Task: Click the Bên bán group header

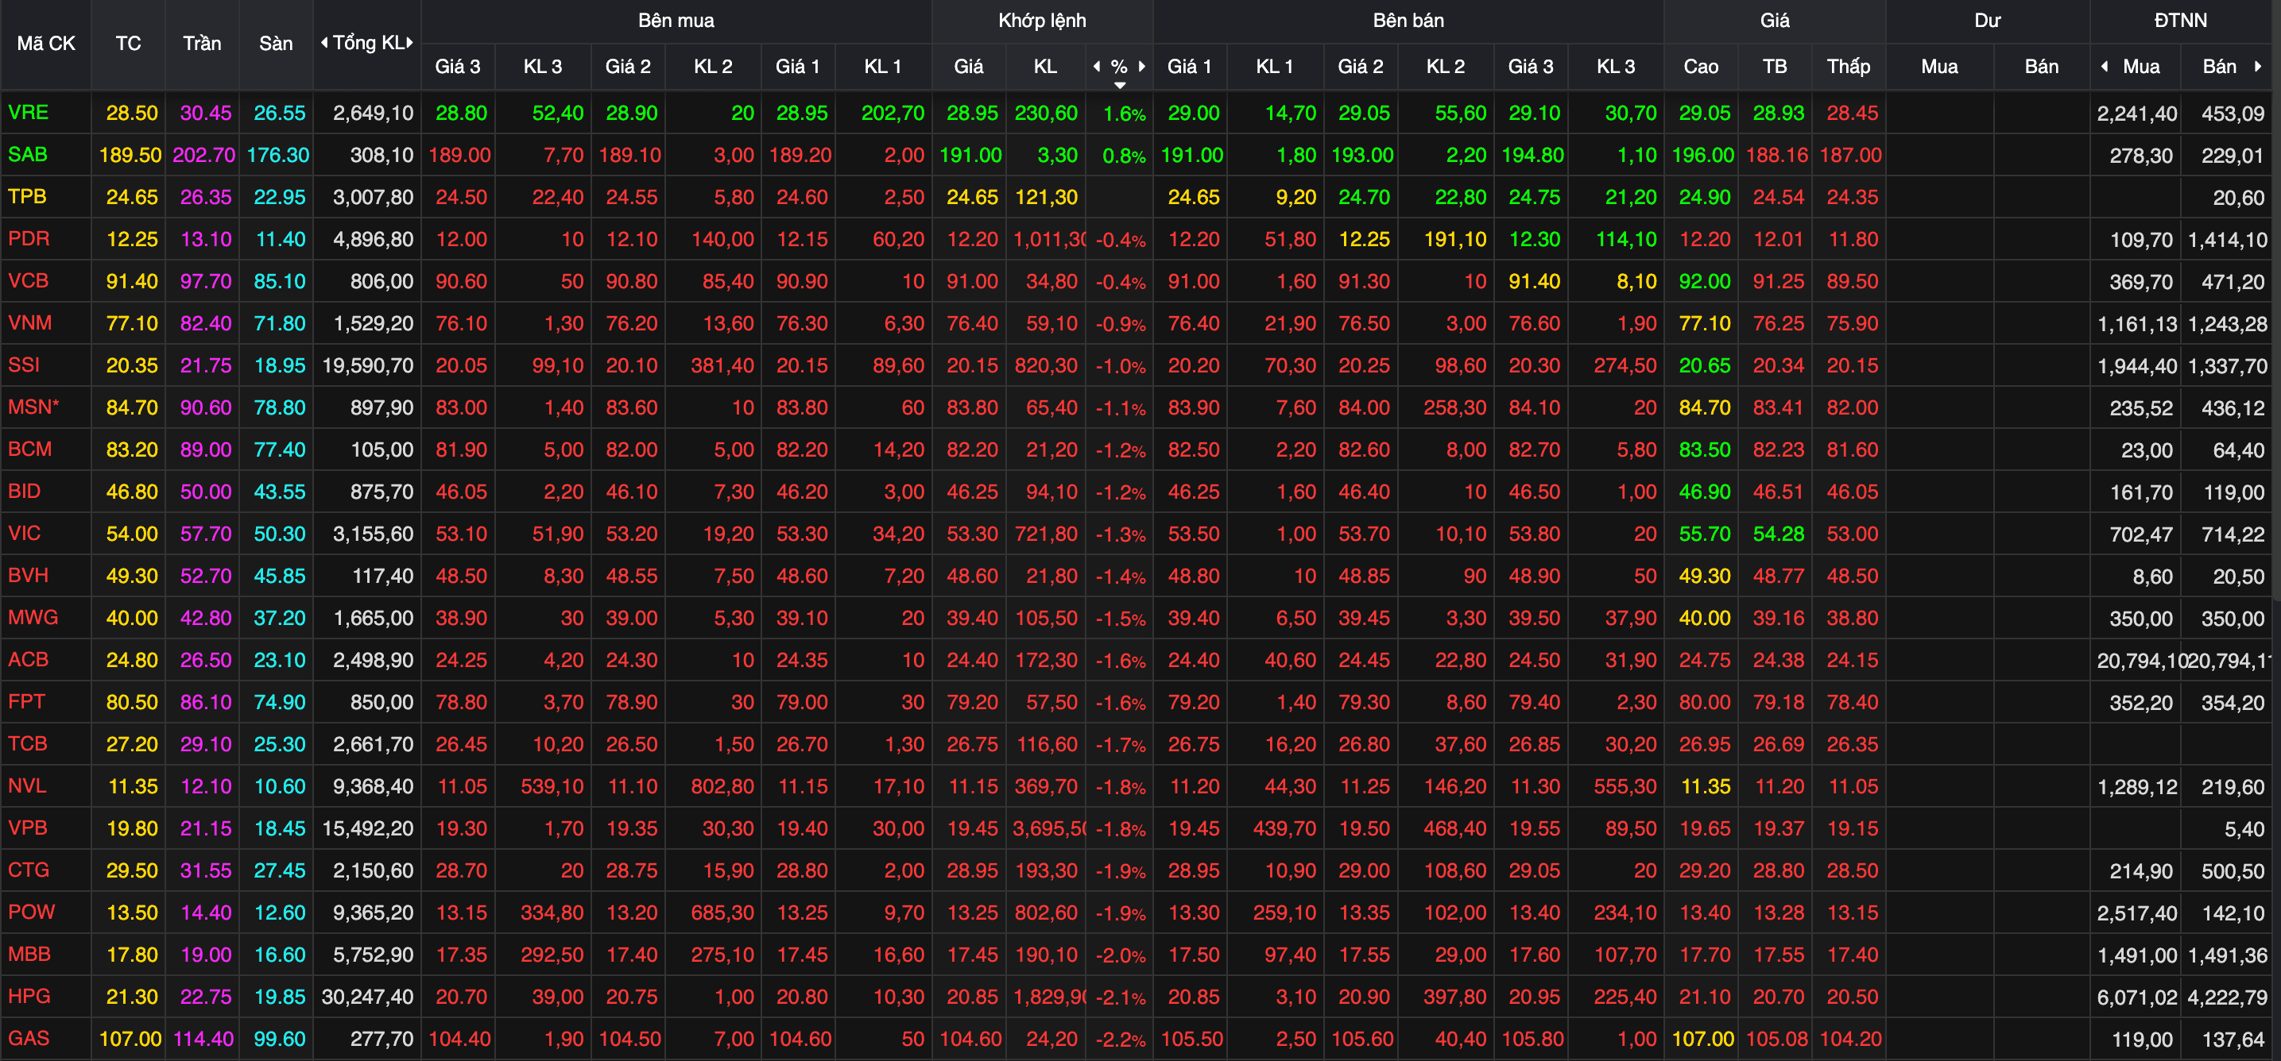Action: click(x=1409, y=21)
